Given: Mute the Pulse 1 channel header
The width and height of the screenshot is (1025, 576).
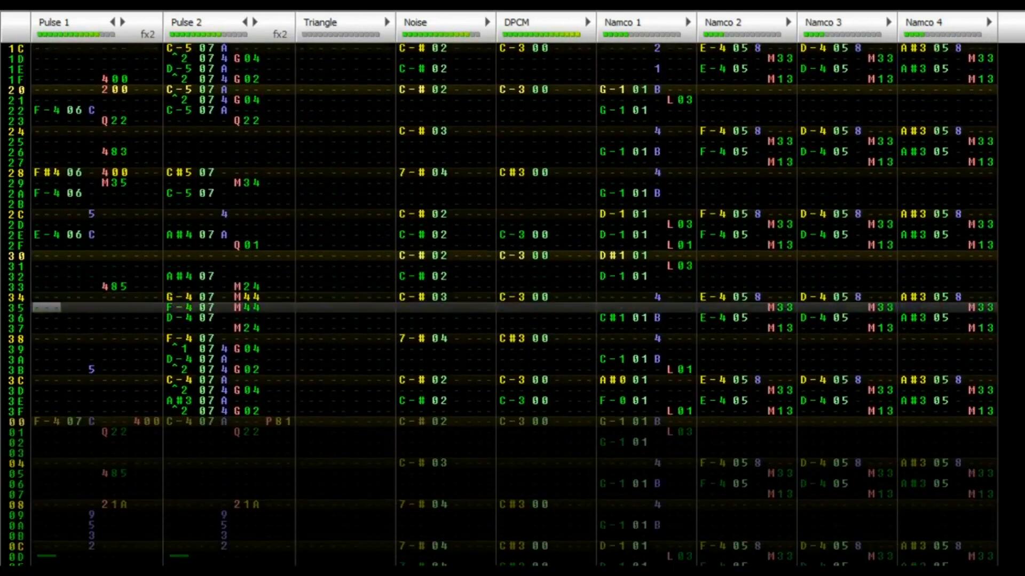Looking at the screenshot, I should click(x=54, y=22).
